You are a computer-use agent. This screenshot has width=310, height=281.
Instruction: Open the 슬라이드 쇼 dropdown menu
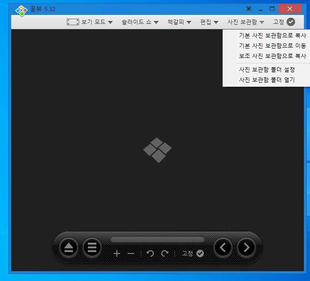(x=140, y=22)
